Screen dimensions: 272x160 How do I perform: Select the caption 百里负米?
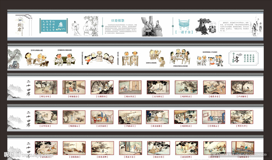point(46,126)
